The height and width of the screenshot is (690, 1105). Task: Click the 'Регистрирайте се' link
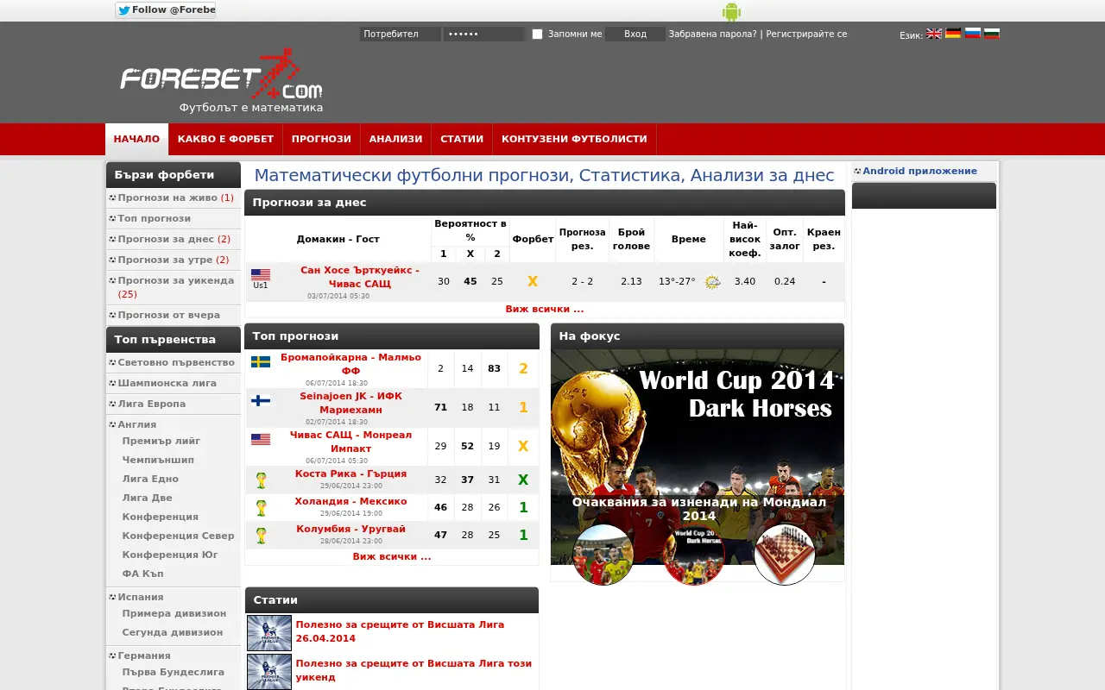[x=806, y=34]
